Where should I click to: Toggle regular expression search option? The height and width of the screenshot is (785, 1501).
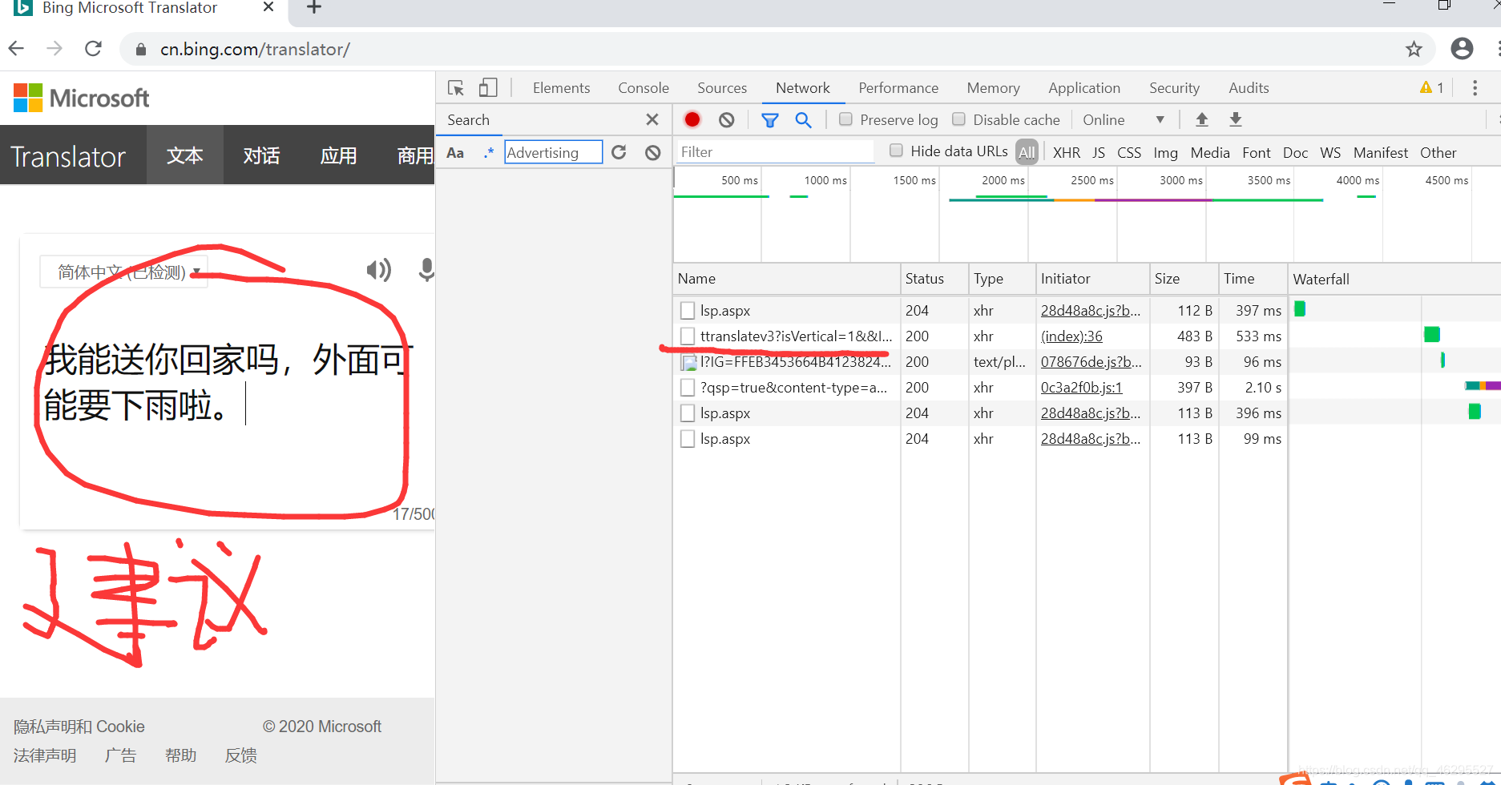click(x=489, y=152)
